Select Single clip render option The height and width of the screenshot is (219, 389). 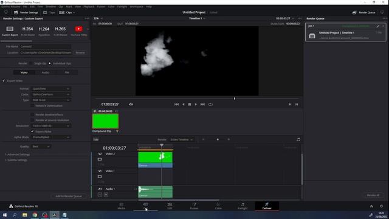31,63
